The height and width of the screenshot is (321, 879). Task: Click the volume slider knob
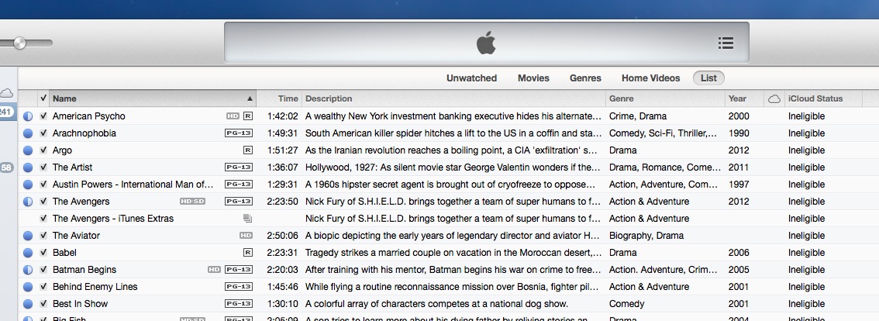tap(19, 43)
